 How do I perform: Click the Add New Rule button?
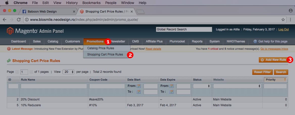[273, 60]
